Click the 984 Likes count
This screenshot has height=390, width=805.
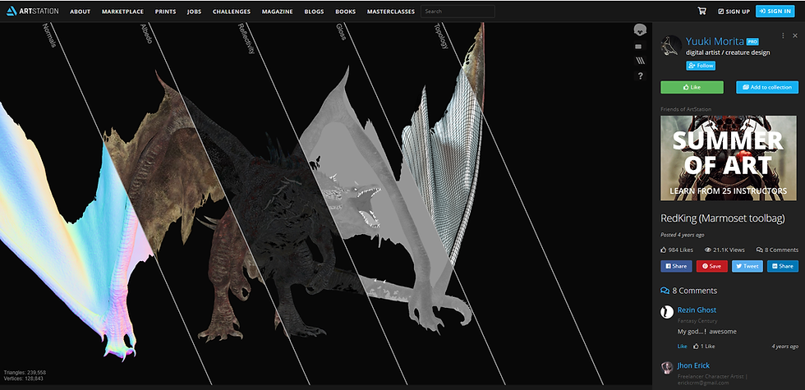click(x=677, y=250)
